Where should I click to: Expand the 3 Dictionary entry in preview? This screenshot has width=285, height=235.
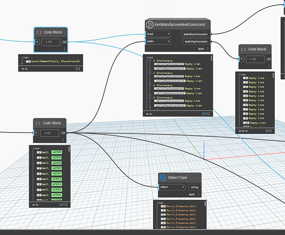(x=150, y=97)
